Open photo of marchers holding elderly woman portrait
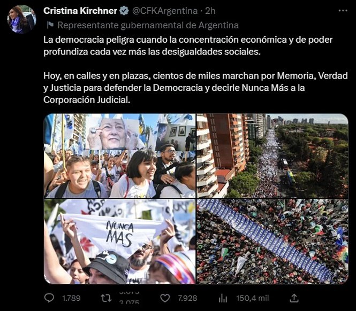 click(x=120, y=155)
